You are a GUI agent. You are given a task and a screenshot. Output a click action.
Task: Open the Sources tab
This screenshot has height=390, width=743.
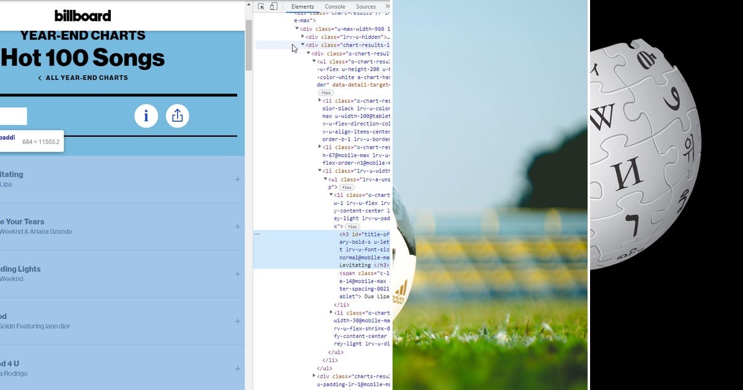tap(365, 6)
